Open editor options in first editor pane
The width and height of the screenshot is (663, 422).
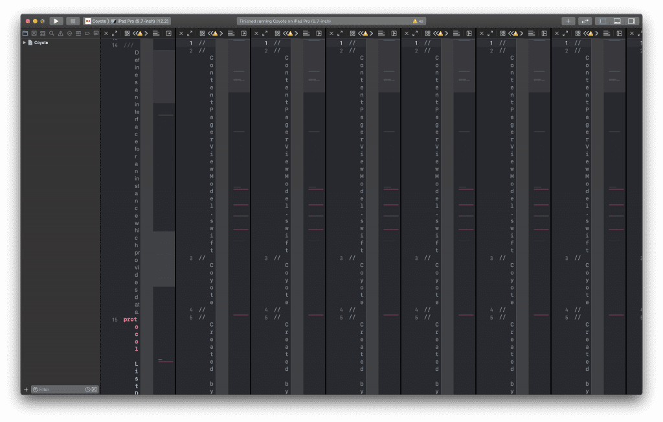tap(156, 34)
